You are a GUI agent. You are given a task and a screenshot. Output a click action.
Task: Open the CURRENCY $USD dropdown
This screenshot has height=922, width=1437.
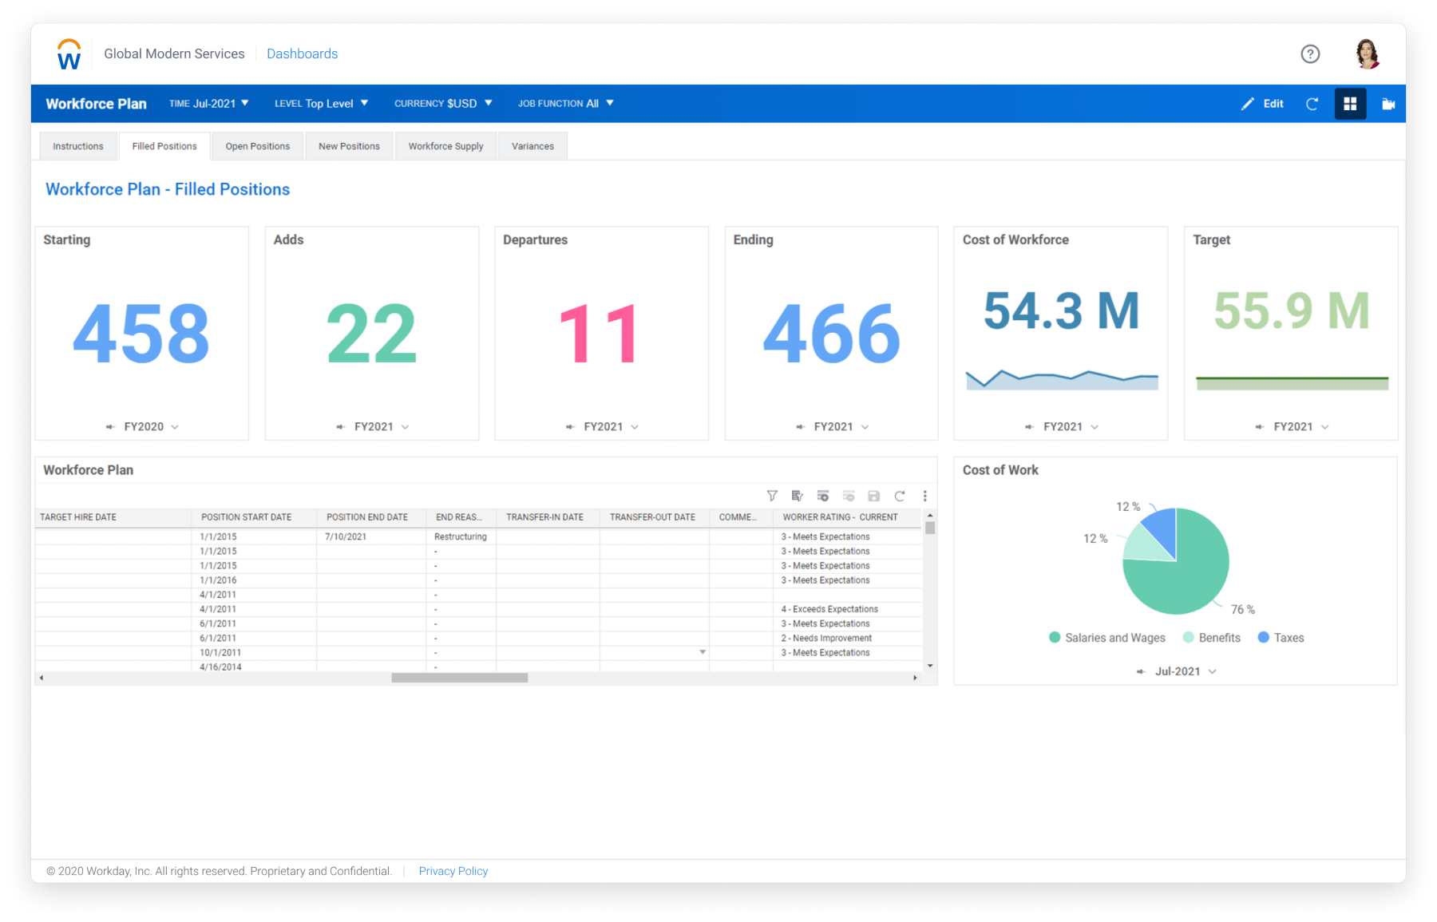coord(444,103)
